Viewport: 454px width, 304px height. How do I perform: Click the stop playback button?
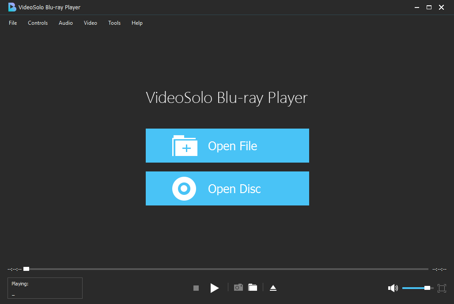pyautogui.click(x=196, y=288)
